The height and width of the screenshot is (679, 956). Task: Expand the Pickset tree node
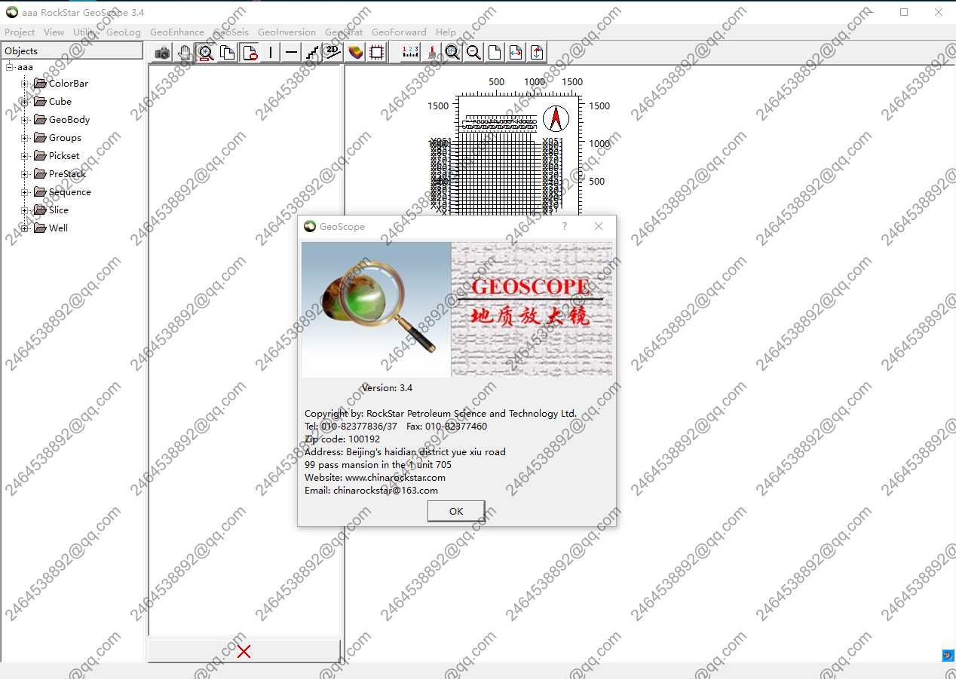25,156
